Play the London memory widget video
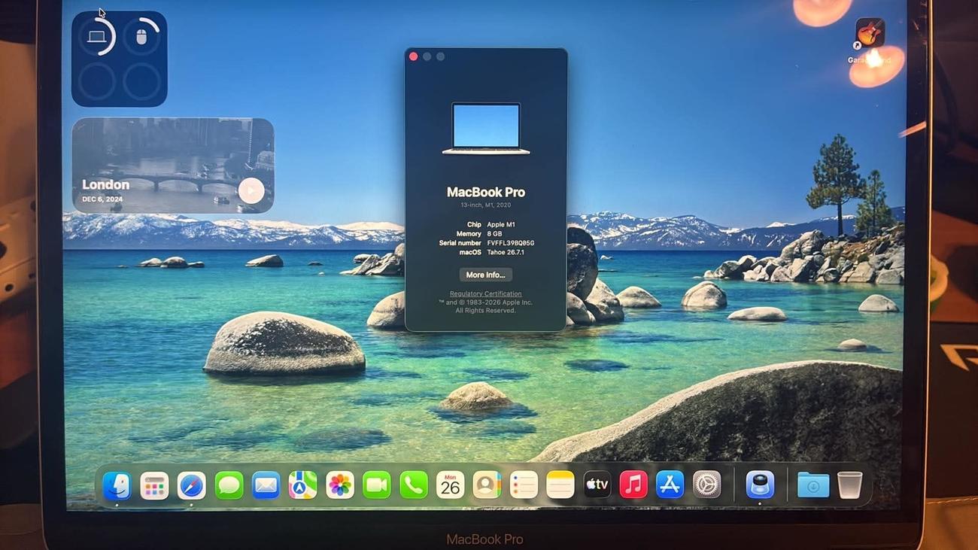The image size is (978, 550). coord(251,190)
